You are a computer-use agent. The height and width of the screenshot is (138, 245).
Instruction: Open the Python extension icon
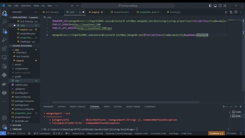[4, 75]
